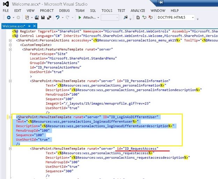Click the Open File toolbar icon
218x179 pixels.
[37, 17]
